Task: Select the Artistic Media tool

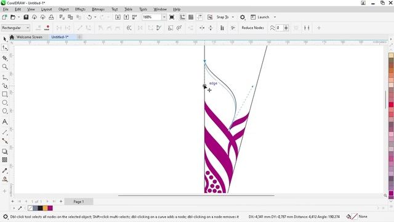Action: click(x=5, y=86)
